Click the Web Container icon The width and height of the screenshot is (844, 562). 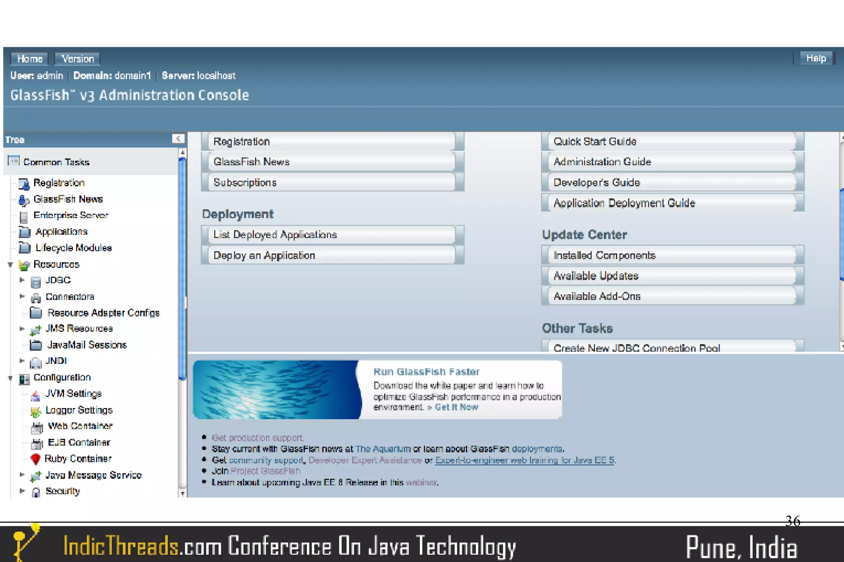pyautogui.click(x=37, y=428)
